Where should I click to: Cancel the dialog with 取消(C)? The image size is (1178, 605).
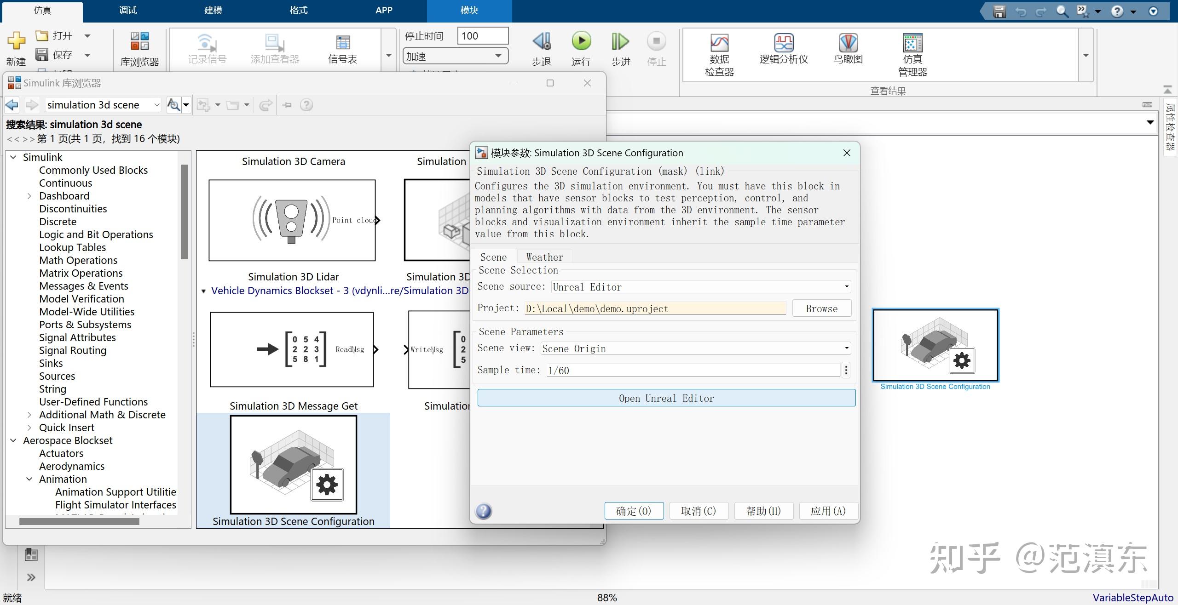(x=699, y=511)
